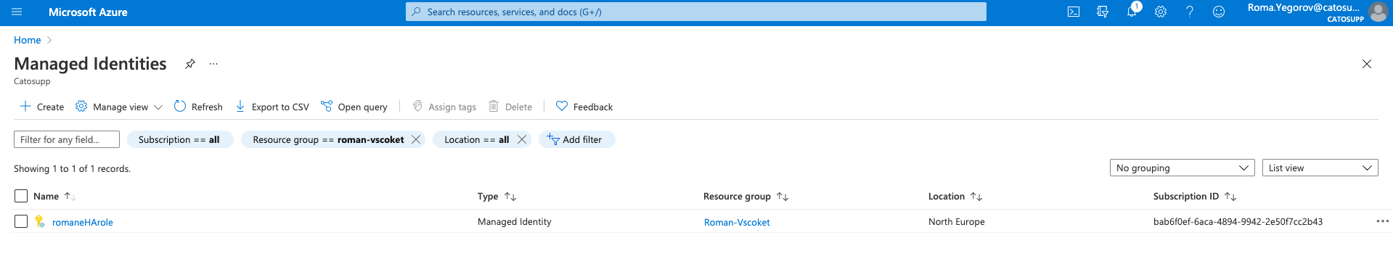Viewport: 1393px width, 267px height.
Task: Open the Directories and subscriptions filter icon
Action: (1103, 12)
